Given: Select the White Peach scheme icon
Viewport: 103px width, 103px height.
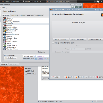Looking at the screenshot, I should point(4,45).
